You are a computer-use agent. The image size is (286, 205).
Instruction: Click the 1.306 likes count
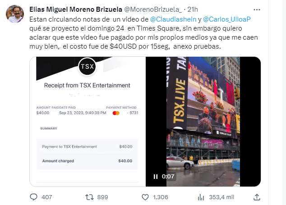pyautogui.click(x=161, y=197)
